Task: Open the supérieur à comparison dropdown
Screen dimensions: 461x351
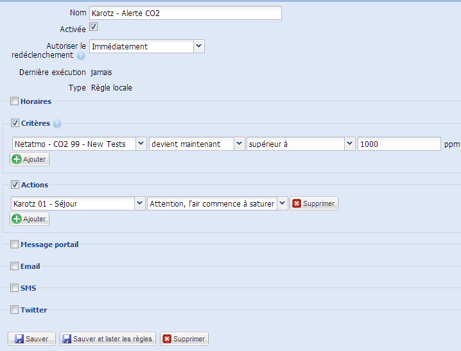Action: point(349,144)
